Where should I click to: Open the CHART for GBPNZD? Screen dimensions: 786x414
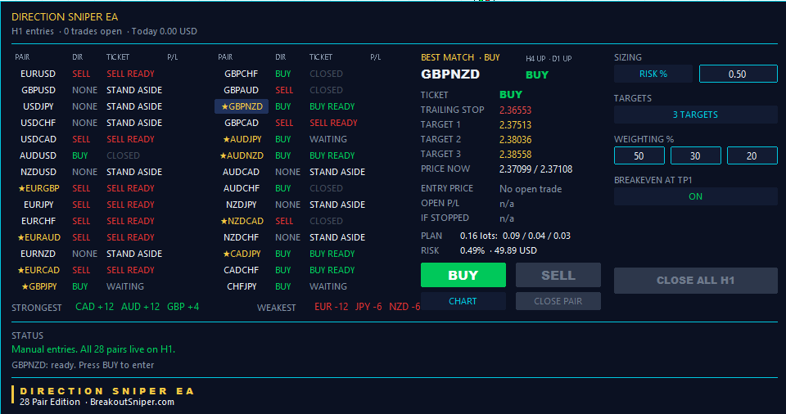click(x=463, y=301)
